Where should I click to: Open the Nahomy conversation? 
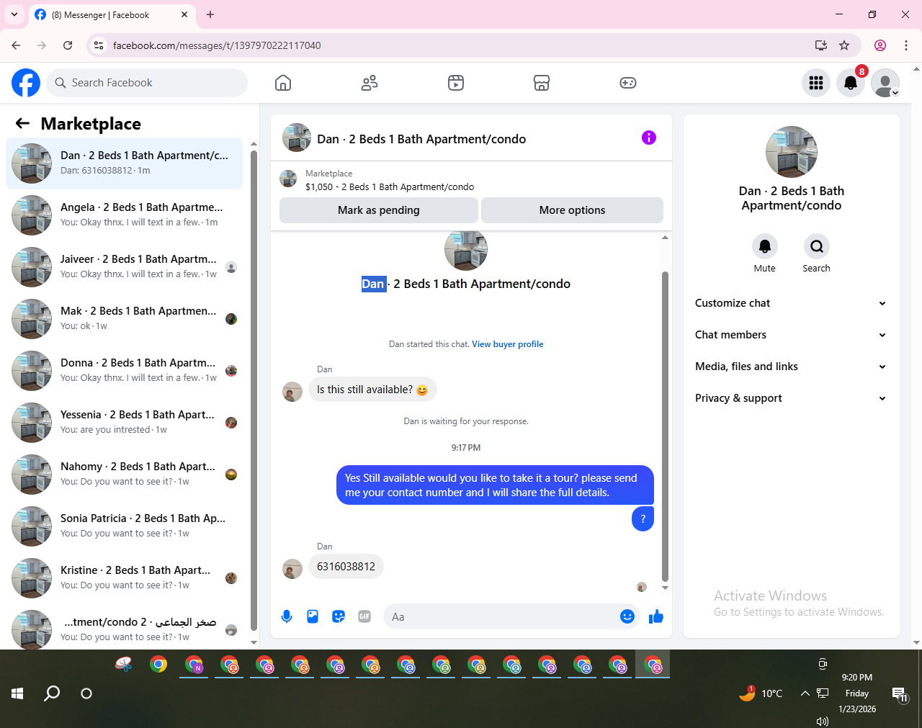(x=125, y=475)
